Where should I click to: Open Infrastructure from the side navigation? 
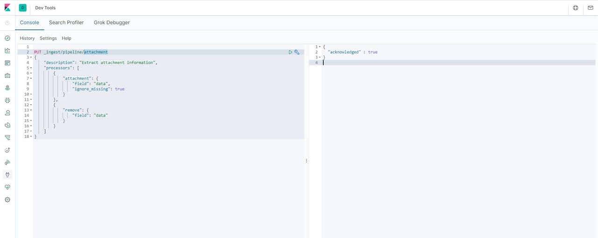pos(7,113)
